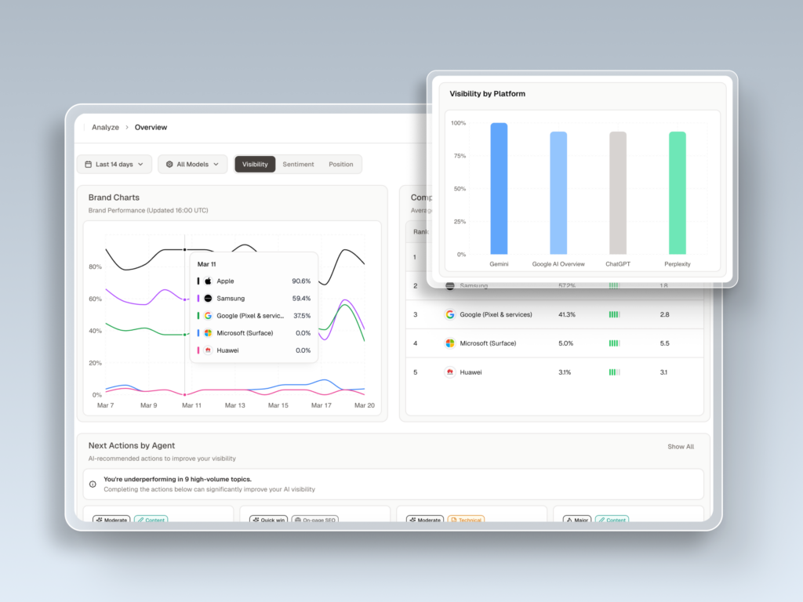Viewport: 803px width, 602px height.
Task: Click the 2.8 position value
Action: (x=664, y=314)
